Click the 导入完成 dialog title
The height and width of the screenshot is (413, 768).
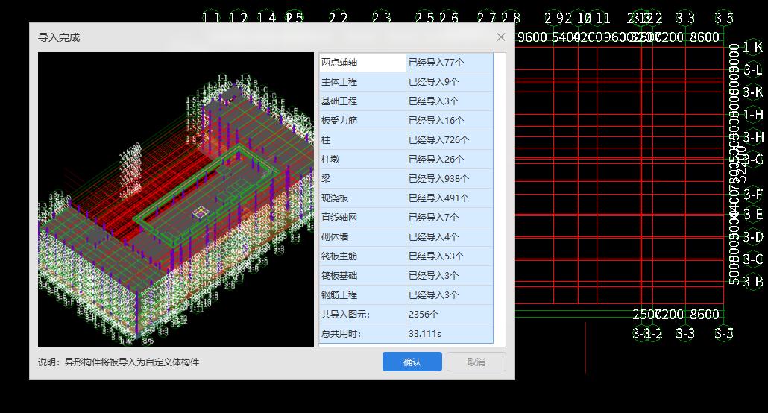(59, 37)
